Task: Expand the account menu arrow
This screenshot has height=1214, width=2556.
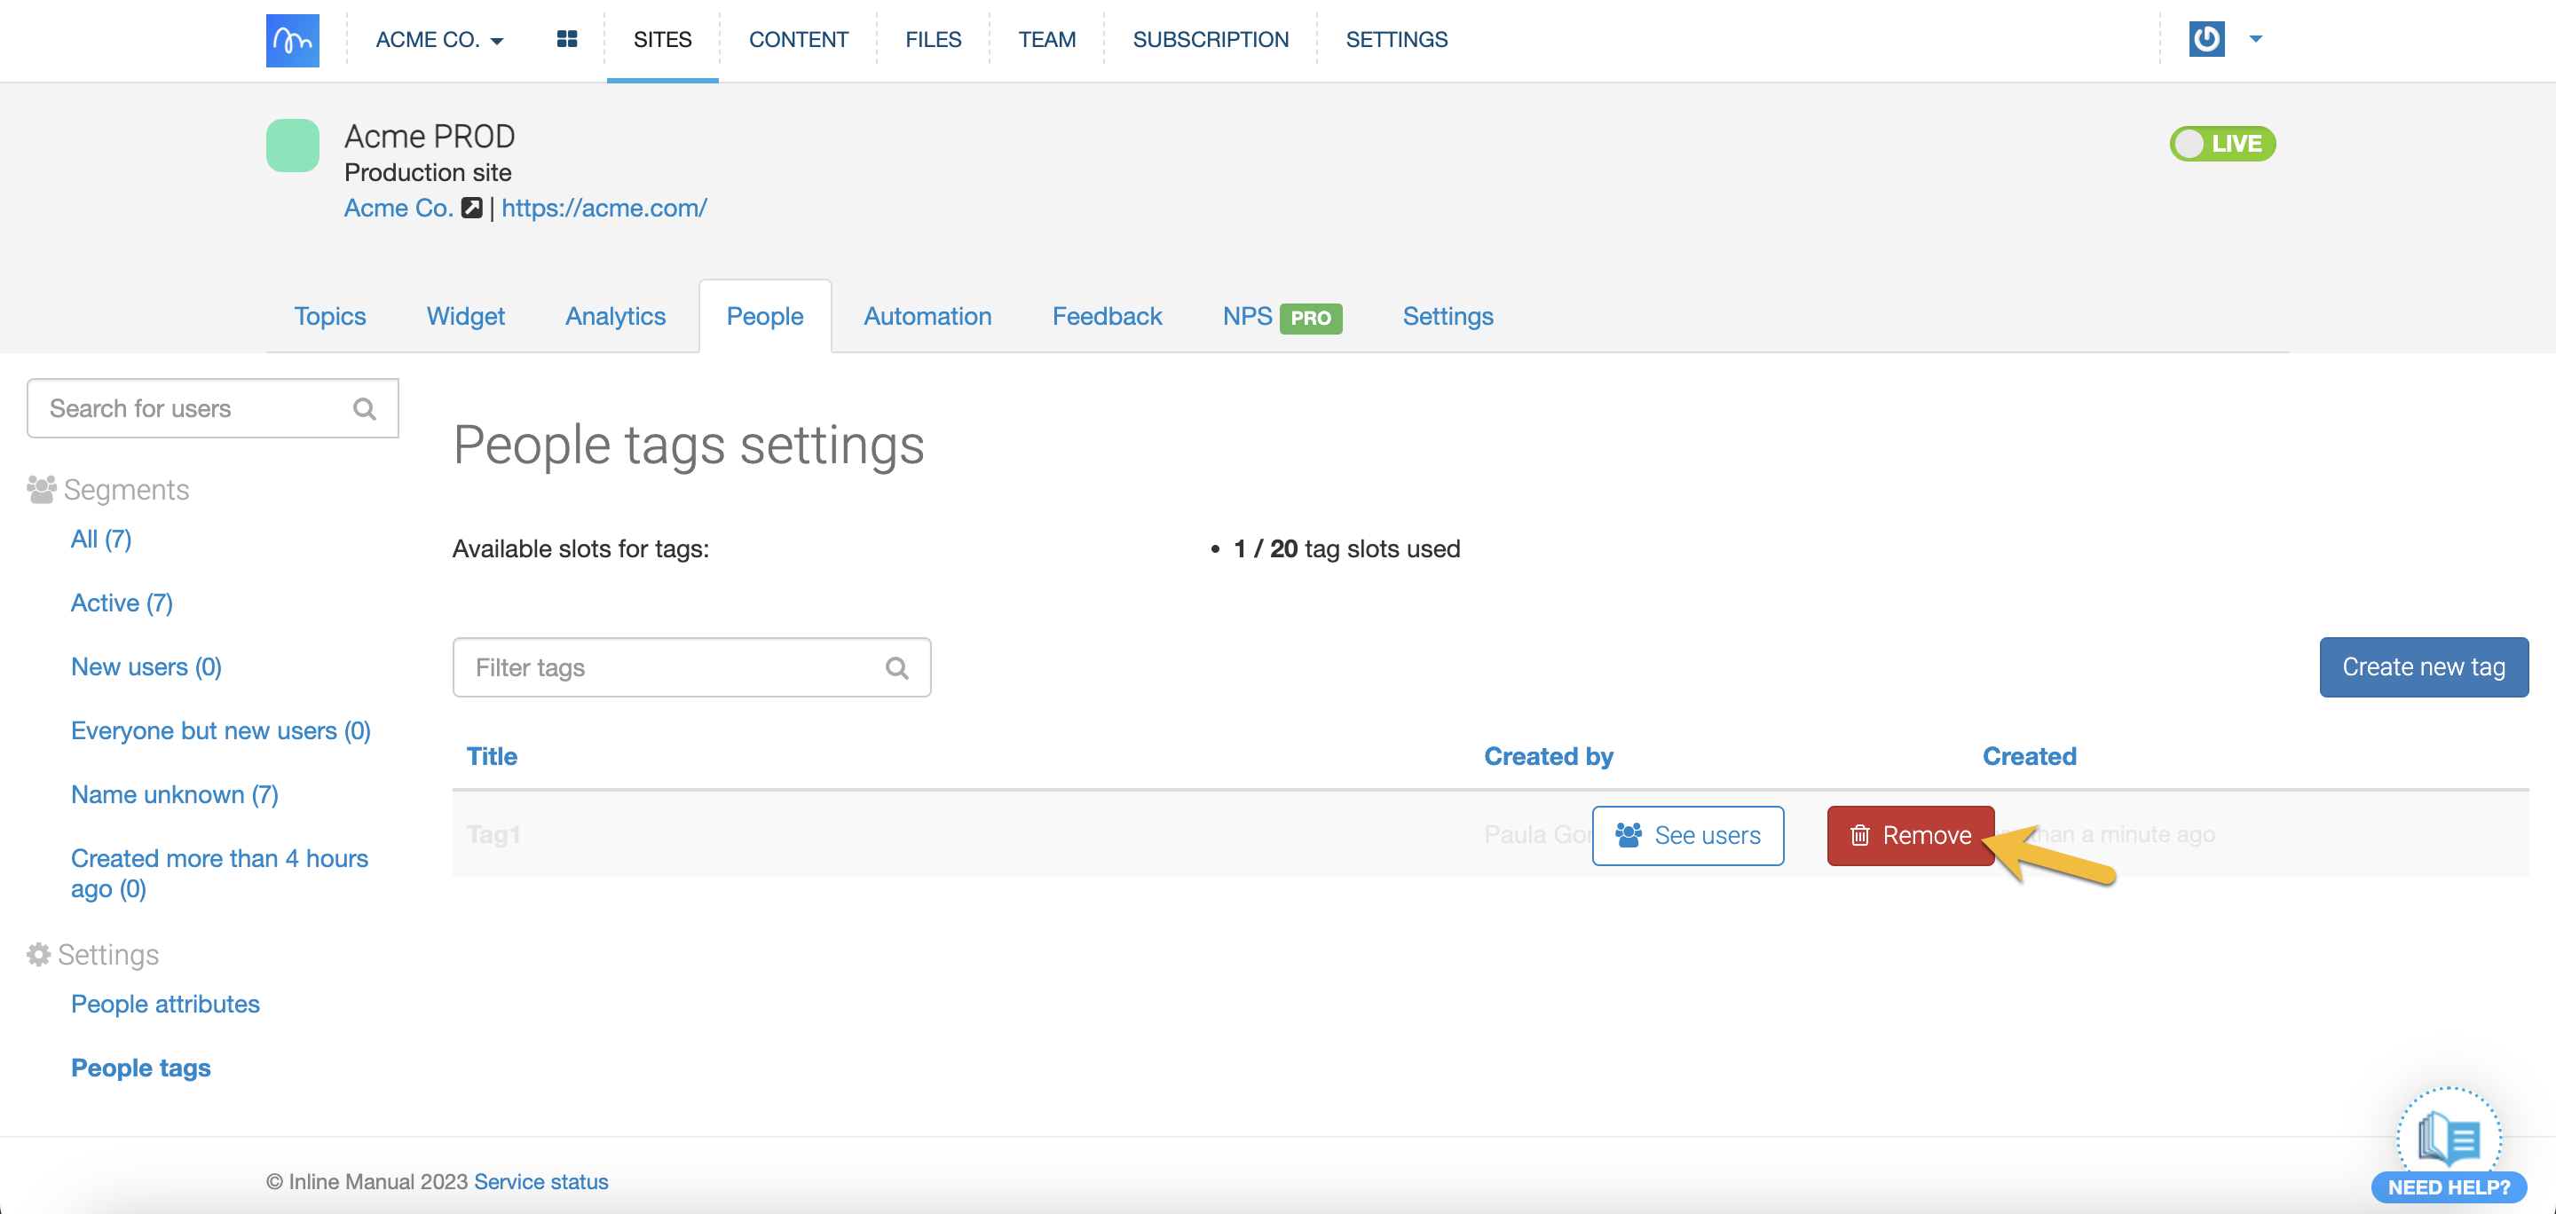Action: click(2255, 40)
